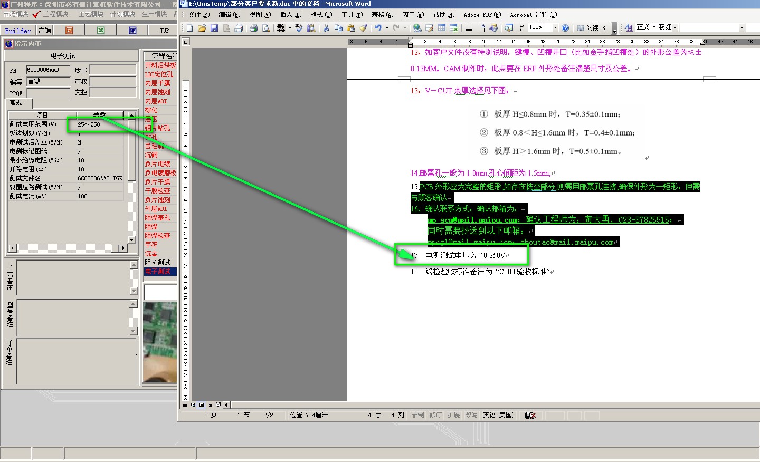
Task: Click the Cut scissors icon
Action: (x=326, y=28)
